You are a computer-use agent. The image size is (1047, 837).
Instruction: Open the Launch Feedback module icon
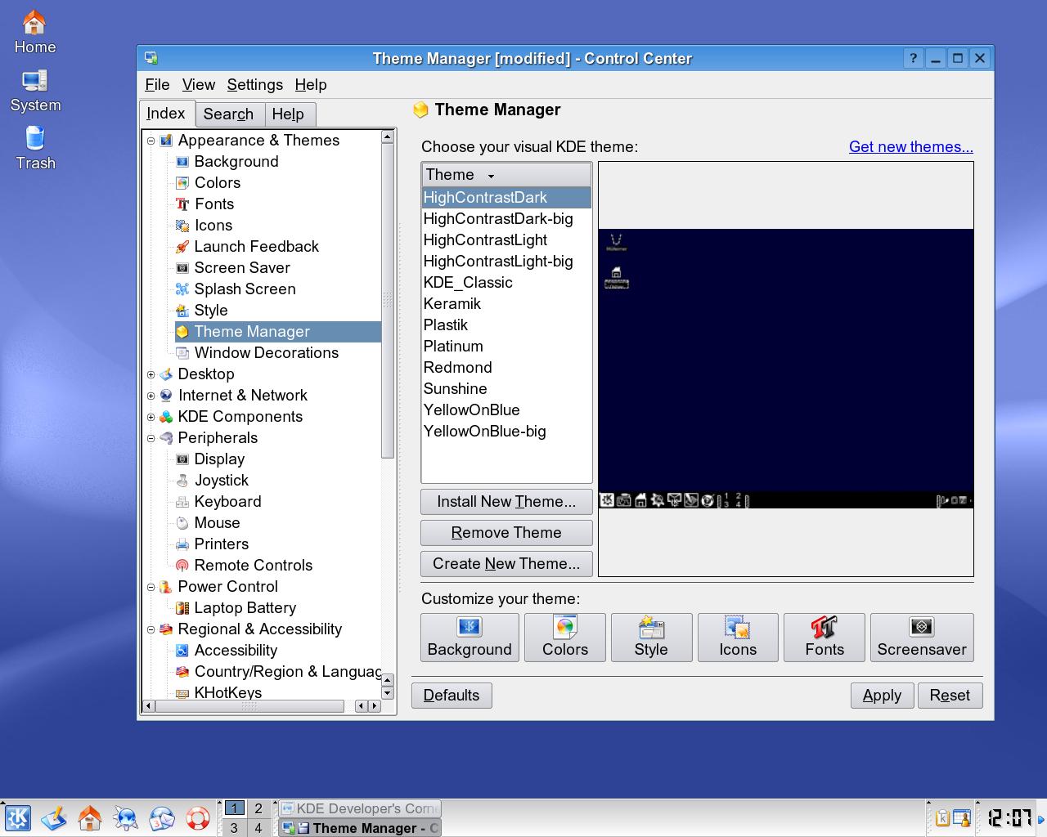(x=182, y=247)
